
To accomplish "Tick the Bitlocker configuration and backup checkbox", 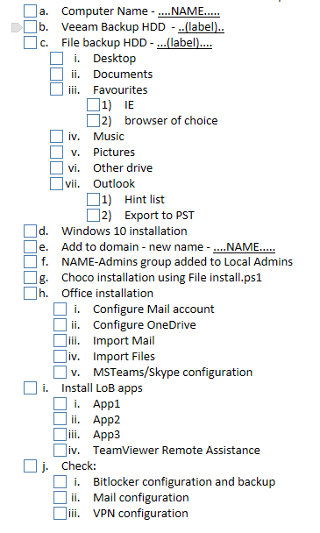I will pyautogui.click(x=60, y=481).
